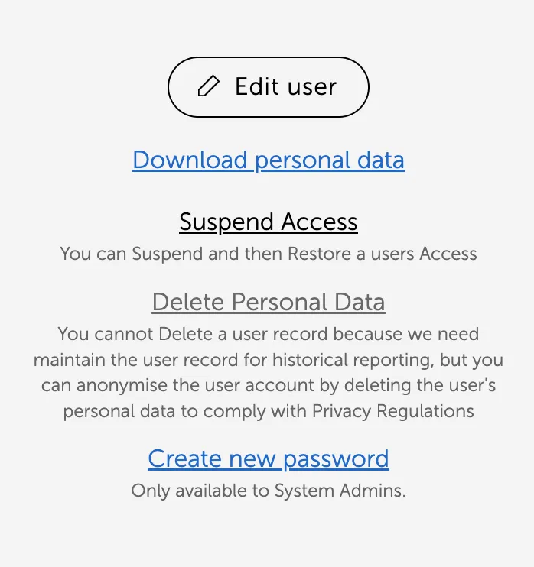Click the 'historical reporting' text line
Image resolution: width=534 pixels, height=567 pixels.
pos(268,360)
